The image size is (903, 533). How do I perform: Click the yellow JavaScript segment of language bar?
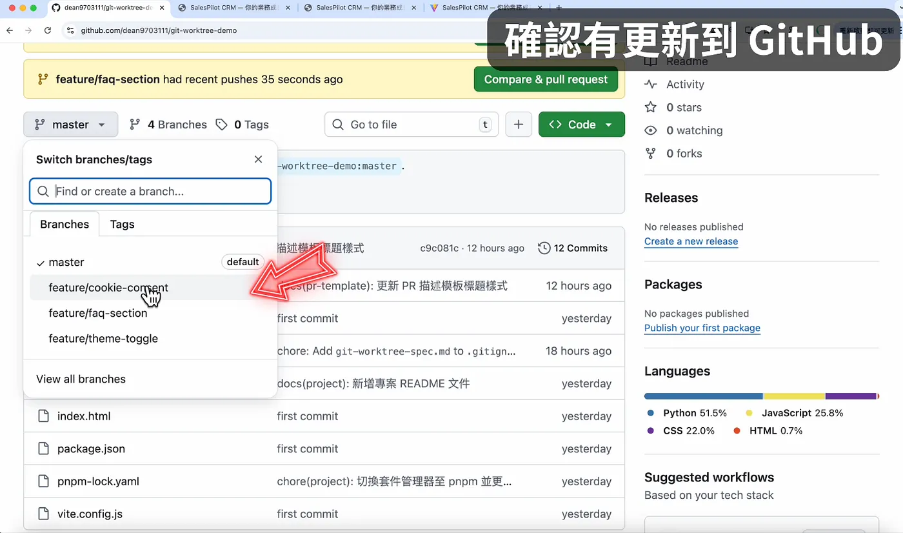pos(794,396)
